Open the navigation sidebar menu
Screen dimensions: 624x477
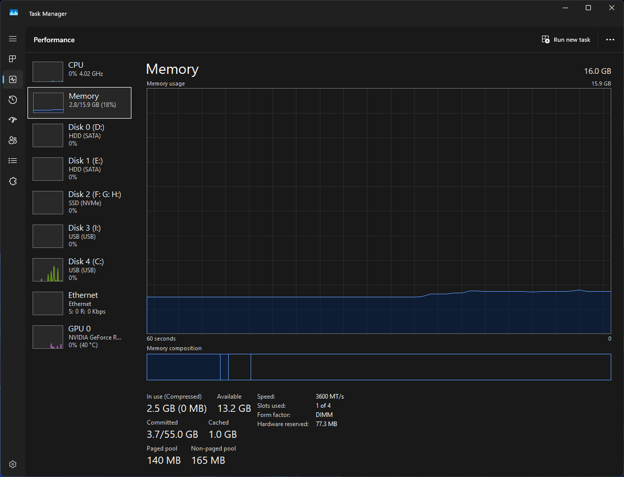[x=13, y=39]
